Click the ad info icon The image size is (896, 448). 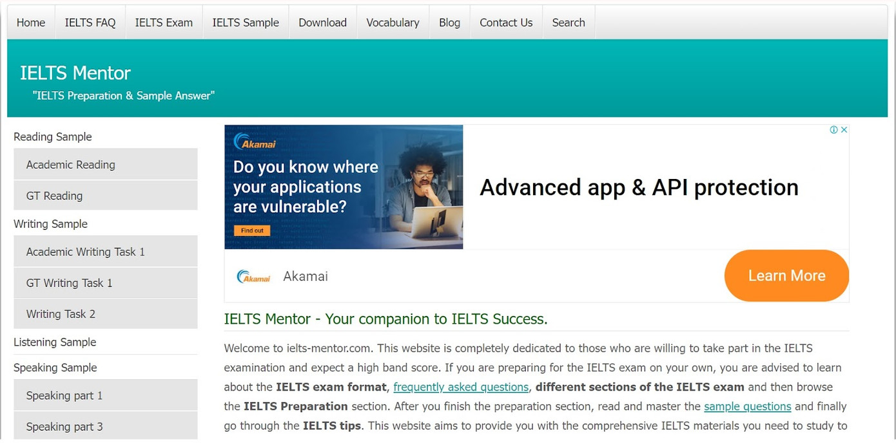point(833,130)
